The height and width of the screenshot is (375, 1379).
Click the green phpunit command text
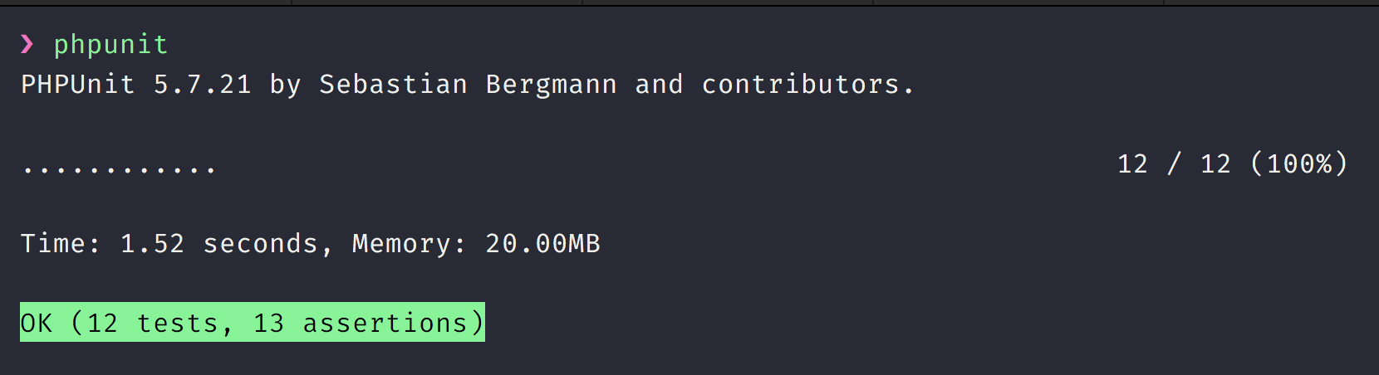pos(110,44)
